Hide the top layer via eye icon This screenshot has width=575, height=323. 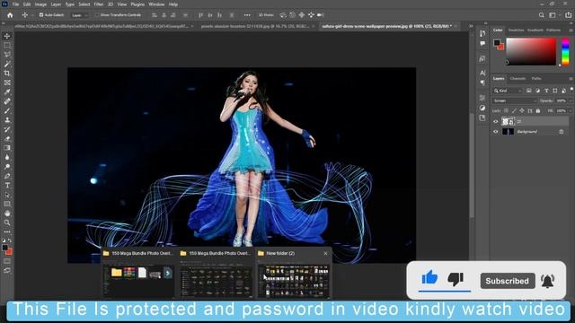click(x=495, y=121)
